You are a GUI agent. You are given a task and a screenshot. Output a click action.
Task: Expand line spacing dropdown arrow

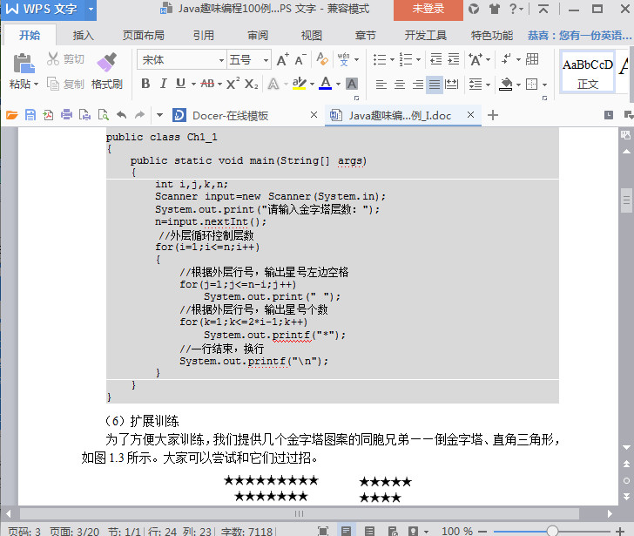pos(488,85)
